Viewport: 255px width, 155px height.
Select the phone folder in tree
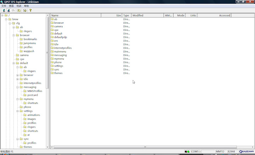pos(27,107)
